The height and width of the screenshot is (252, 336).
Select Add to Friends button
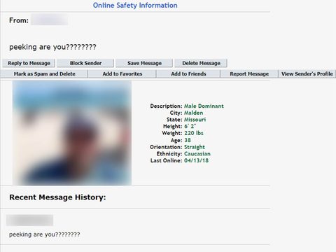point(188,74)
